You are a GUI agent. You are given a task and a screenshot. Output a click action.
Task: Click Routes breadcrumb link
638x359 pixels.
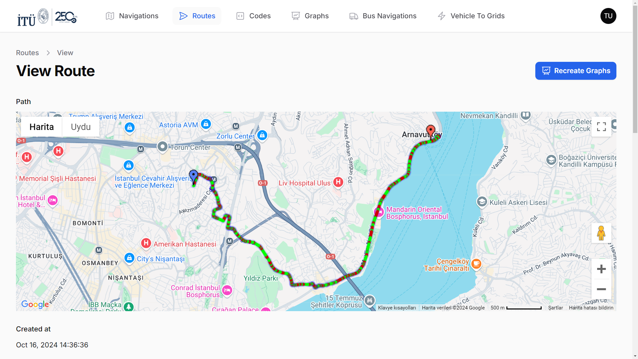tap(27, 53)
